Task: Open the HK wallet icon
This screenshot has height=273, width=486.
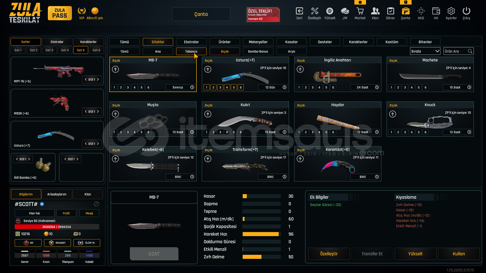Action: tap(436, 11)
